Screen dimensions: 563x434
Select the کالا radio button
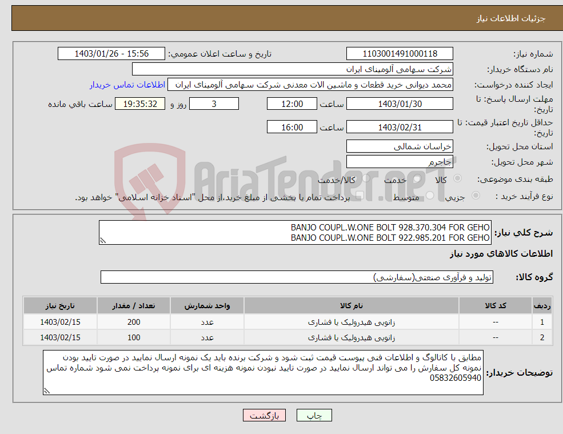[457, 178]
